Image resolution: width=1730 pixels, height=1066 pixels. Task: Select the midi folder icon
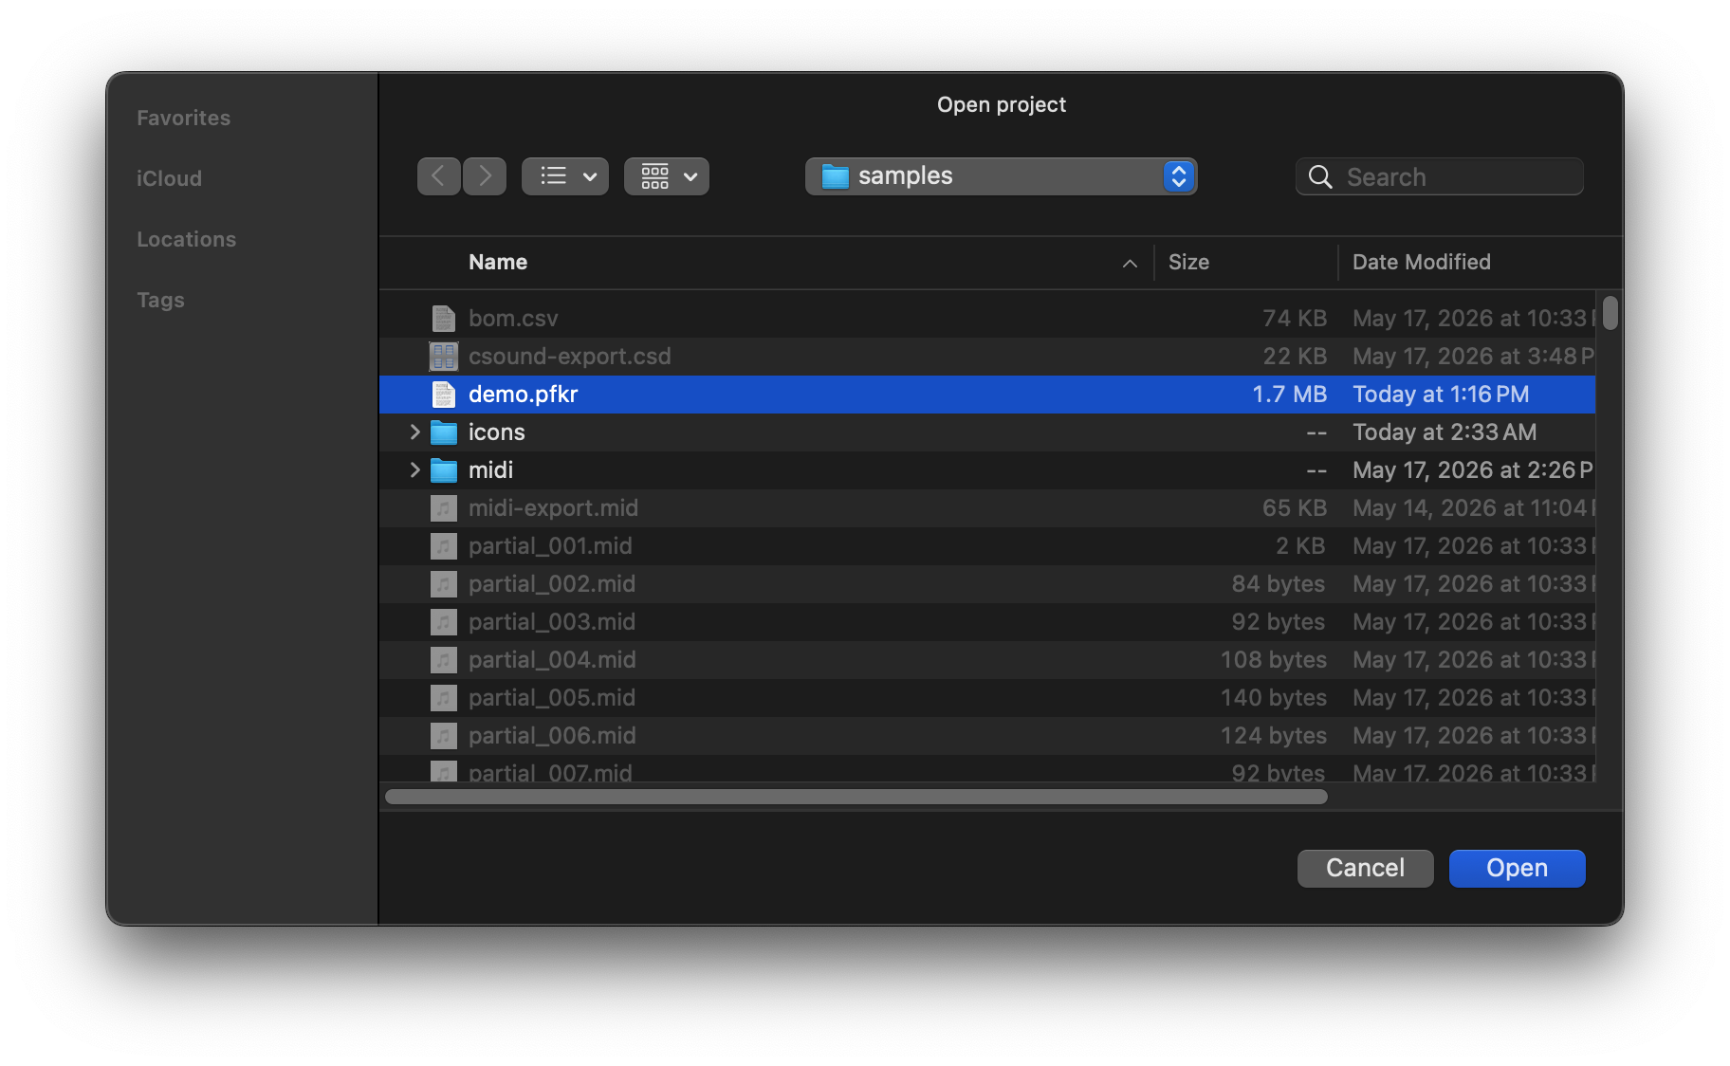point(444,470)
